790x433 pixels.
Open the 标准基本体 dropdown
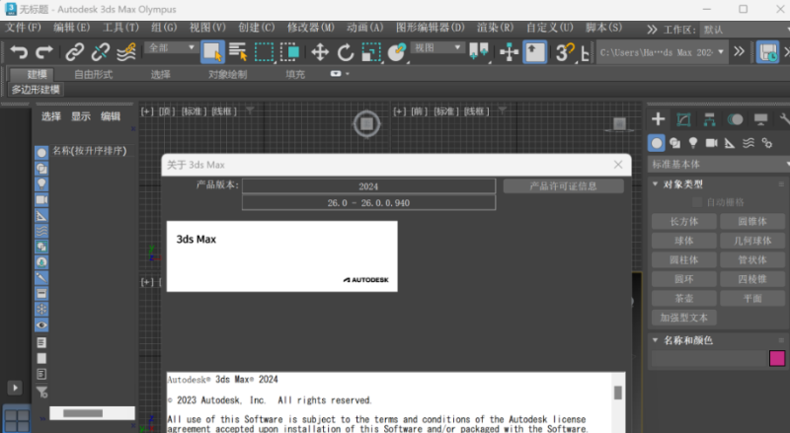(719, 164)
